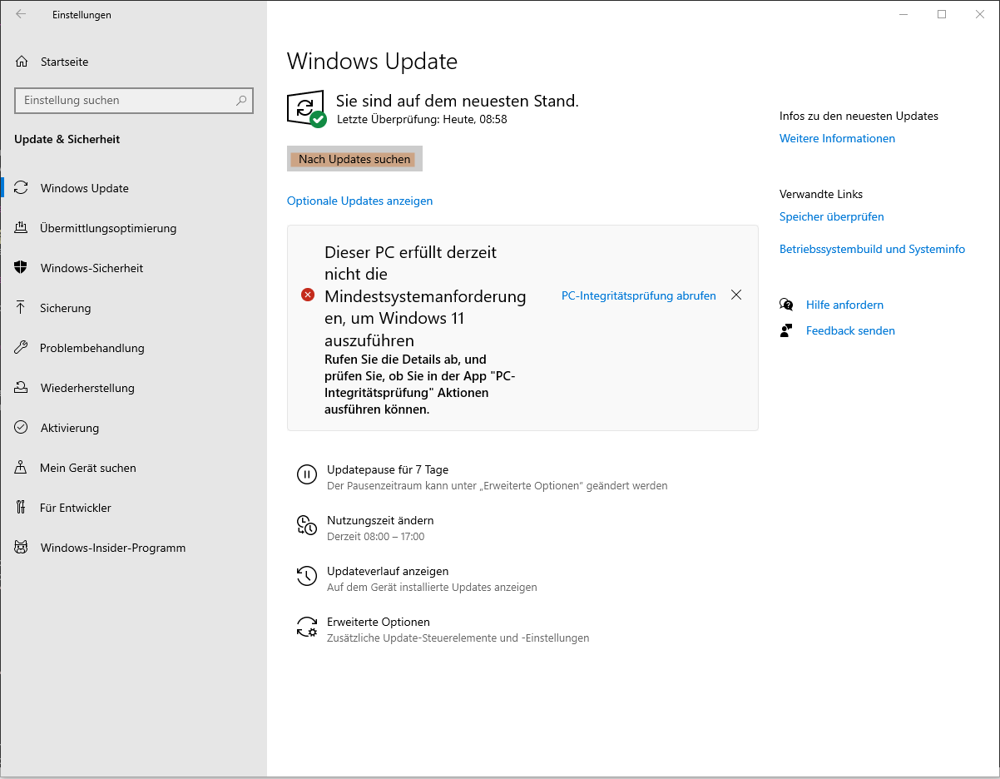Open Problembehandlung section
The height and width of the screenshot is (779, 1000).
coord(134,348)
